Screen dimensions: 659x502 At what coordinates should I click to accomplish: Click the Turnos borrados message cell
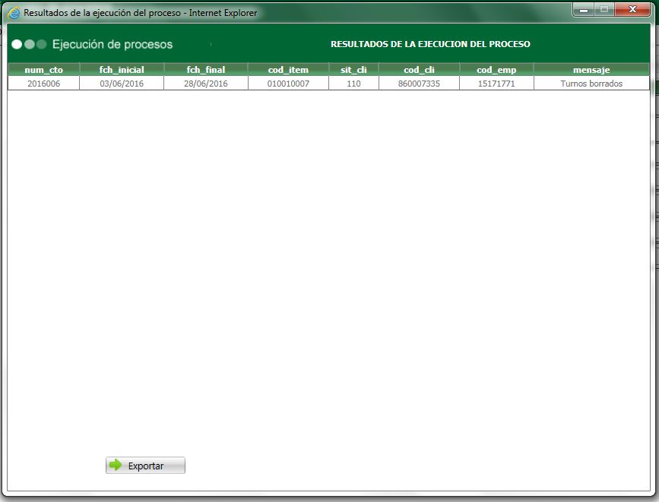[591, 83]
